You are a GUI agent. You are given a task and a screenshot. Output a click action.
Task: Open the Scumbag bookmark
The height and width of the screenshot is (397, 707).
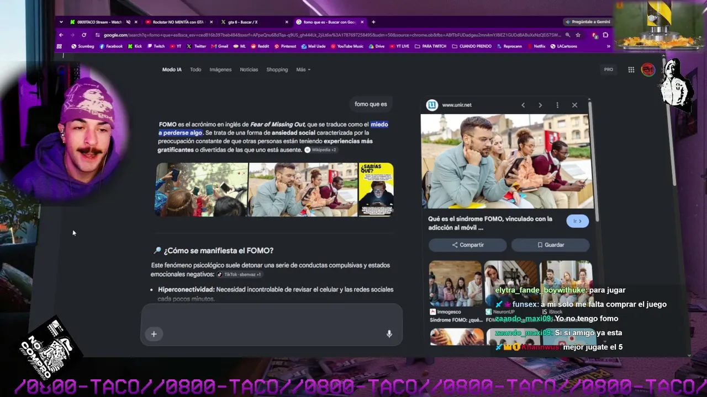(82, 46)
